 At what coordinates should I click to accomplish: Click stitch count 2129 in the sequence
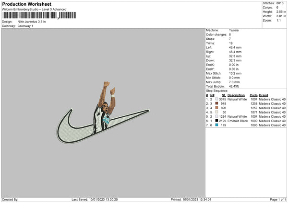[x=222, y=121]
